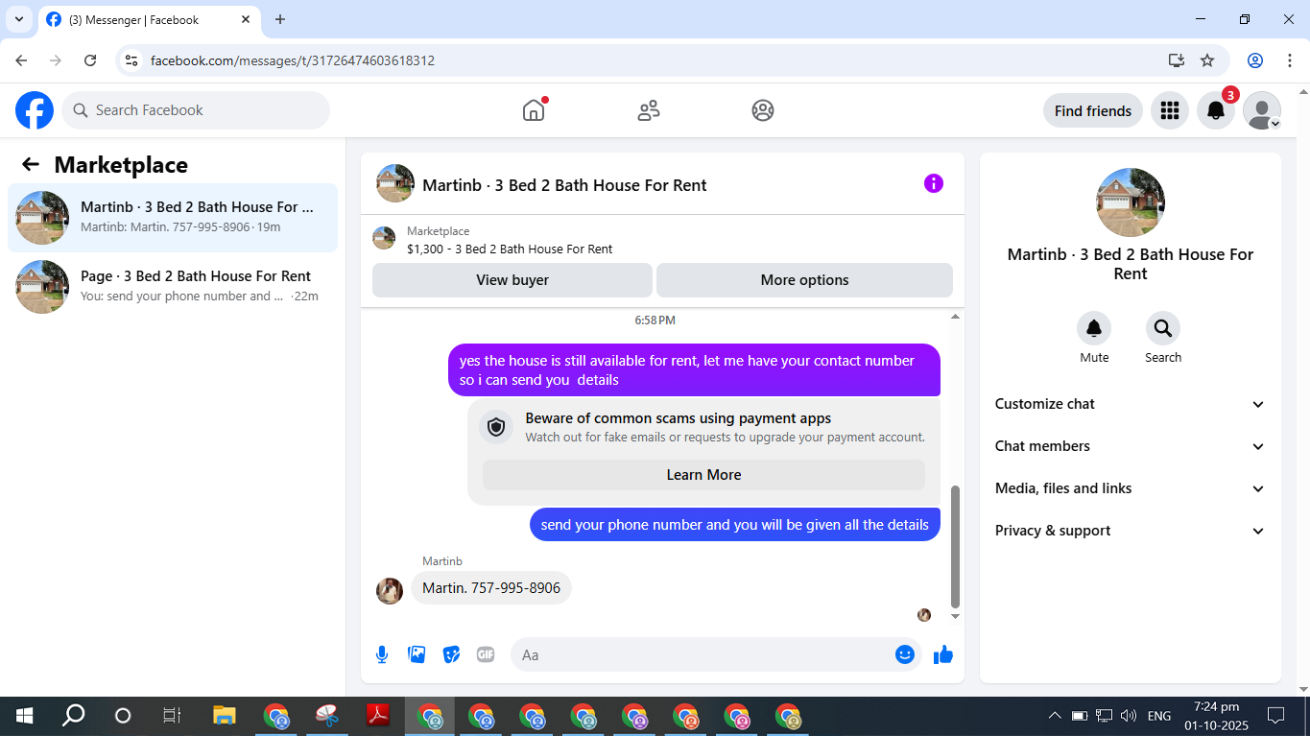Image resolution: width=1310 pixels, height=736 pixels.
Task: Start a voice clip with microphone icon
Action: (x=382, y=654)
